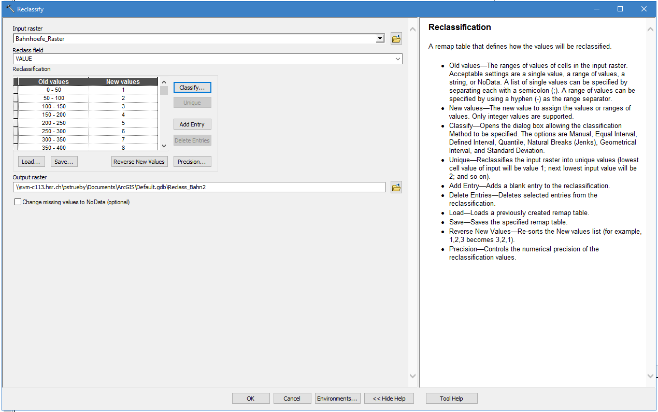This screenshot has width=658, height=412.
Task: Click Reverse New Values button
Action: point(139,162)
